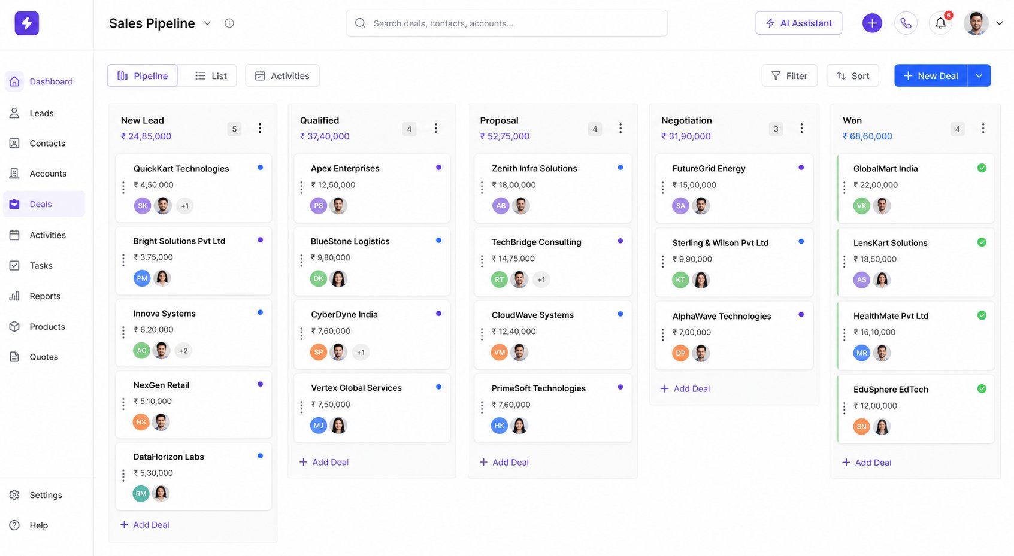Click the drag handle on Apex Enterprises card

coord(301,188)
